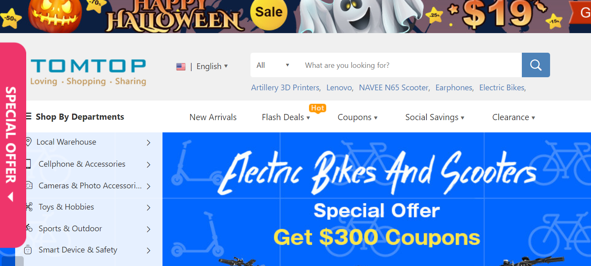Open the Flash Deals menu
Image resolution: width=591 pixels, height=266 pixels.
coord(286,117)
